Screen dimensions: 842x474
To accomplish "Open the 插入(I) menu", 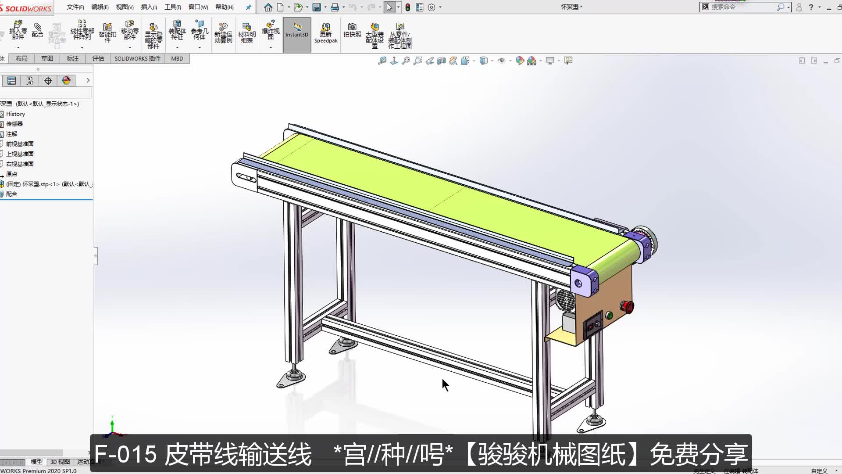I will tap(149, 7).
